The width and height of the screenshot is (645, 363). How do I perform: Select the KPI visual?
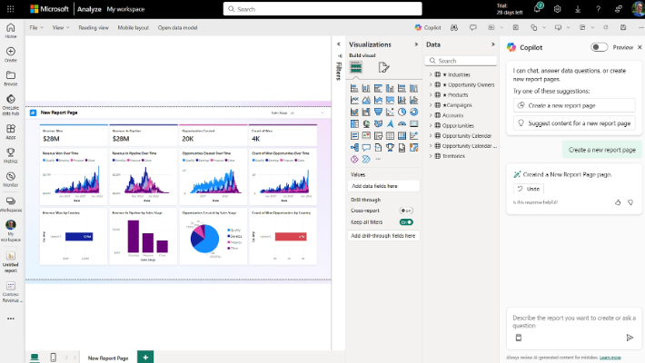coord(366,135)
